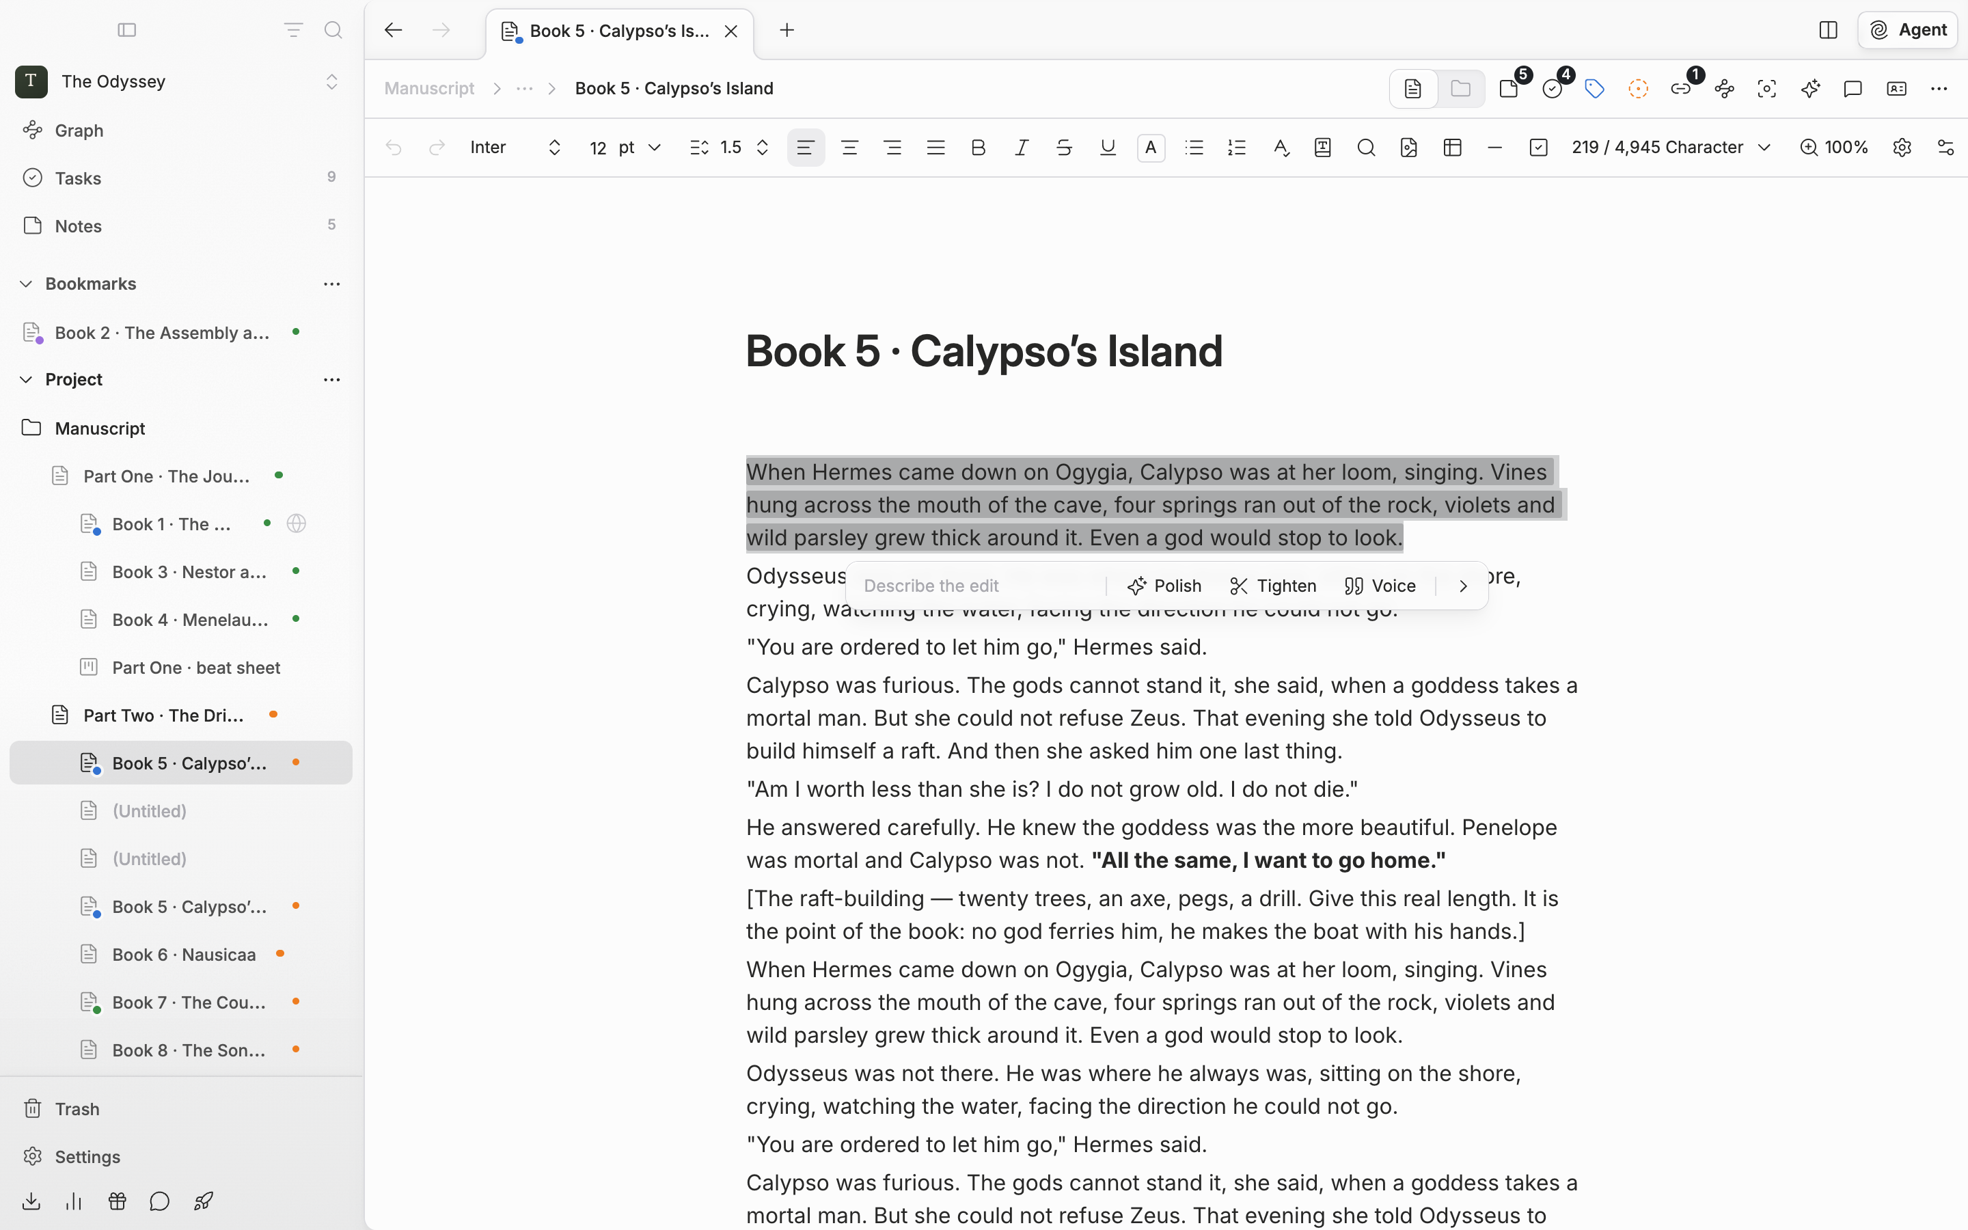1968x1230 pixels.
Task: Open editor settings gear in toolbar
Action: pos(1902,147)
